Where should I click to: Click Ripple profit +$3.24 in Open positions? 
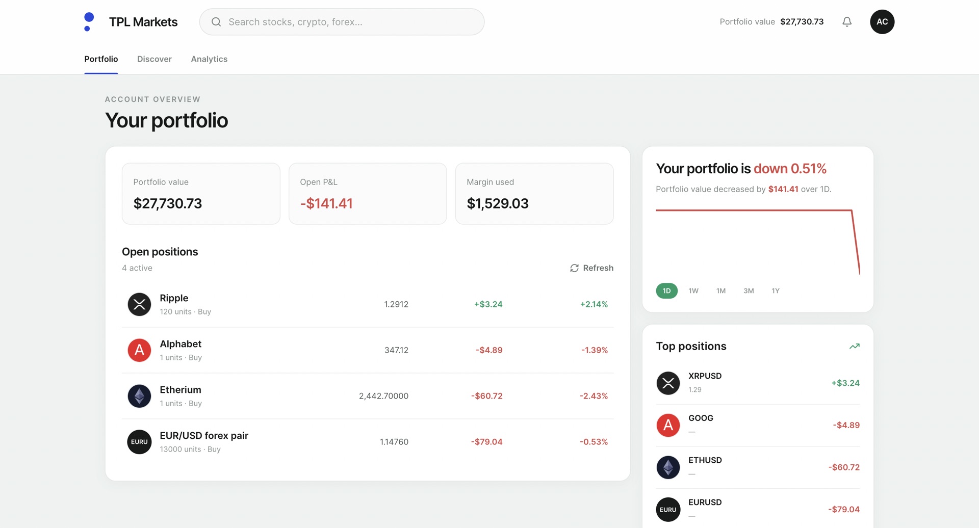click(488, 304)
